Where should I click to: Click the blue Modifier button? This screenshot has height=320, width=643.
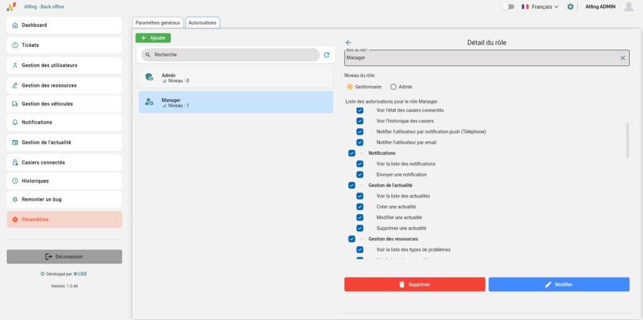[559, 284]
